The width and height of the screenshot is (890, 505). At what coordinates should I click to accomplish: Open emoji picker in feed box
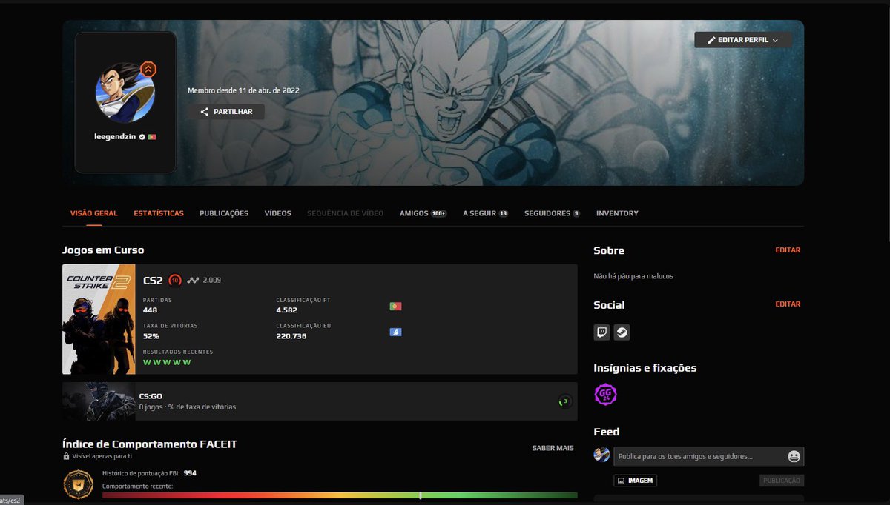(794, 456)
